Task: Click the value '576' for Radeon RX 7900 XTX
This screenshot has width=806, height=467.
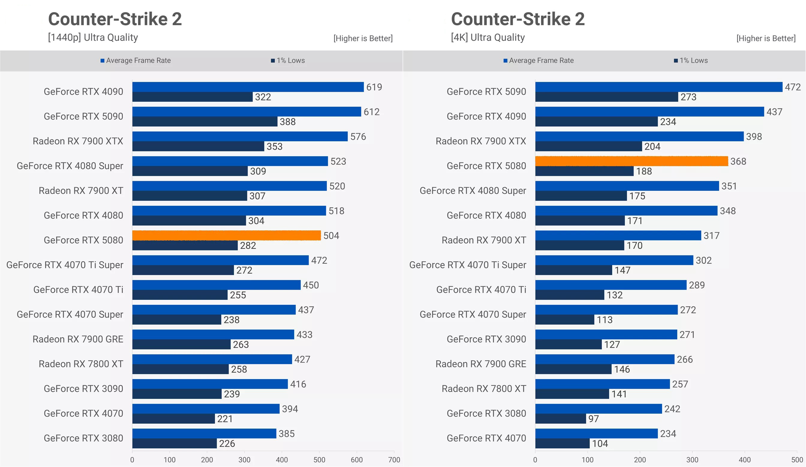Action: point(358,136)
